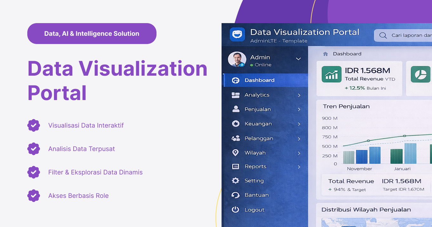Open the Logout menu entry

coord(254,210)
